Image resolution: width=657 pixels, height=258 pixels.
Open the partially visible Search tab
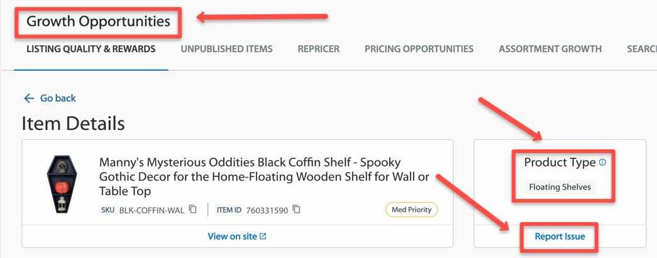[641, 49]
